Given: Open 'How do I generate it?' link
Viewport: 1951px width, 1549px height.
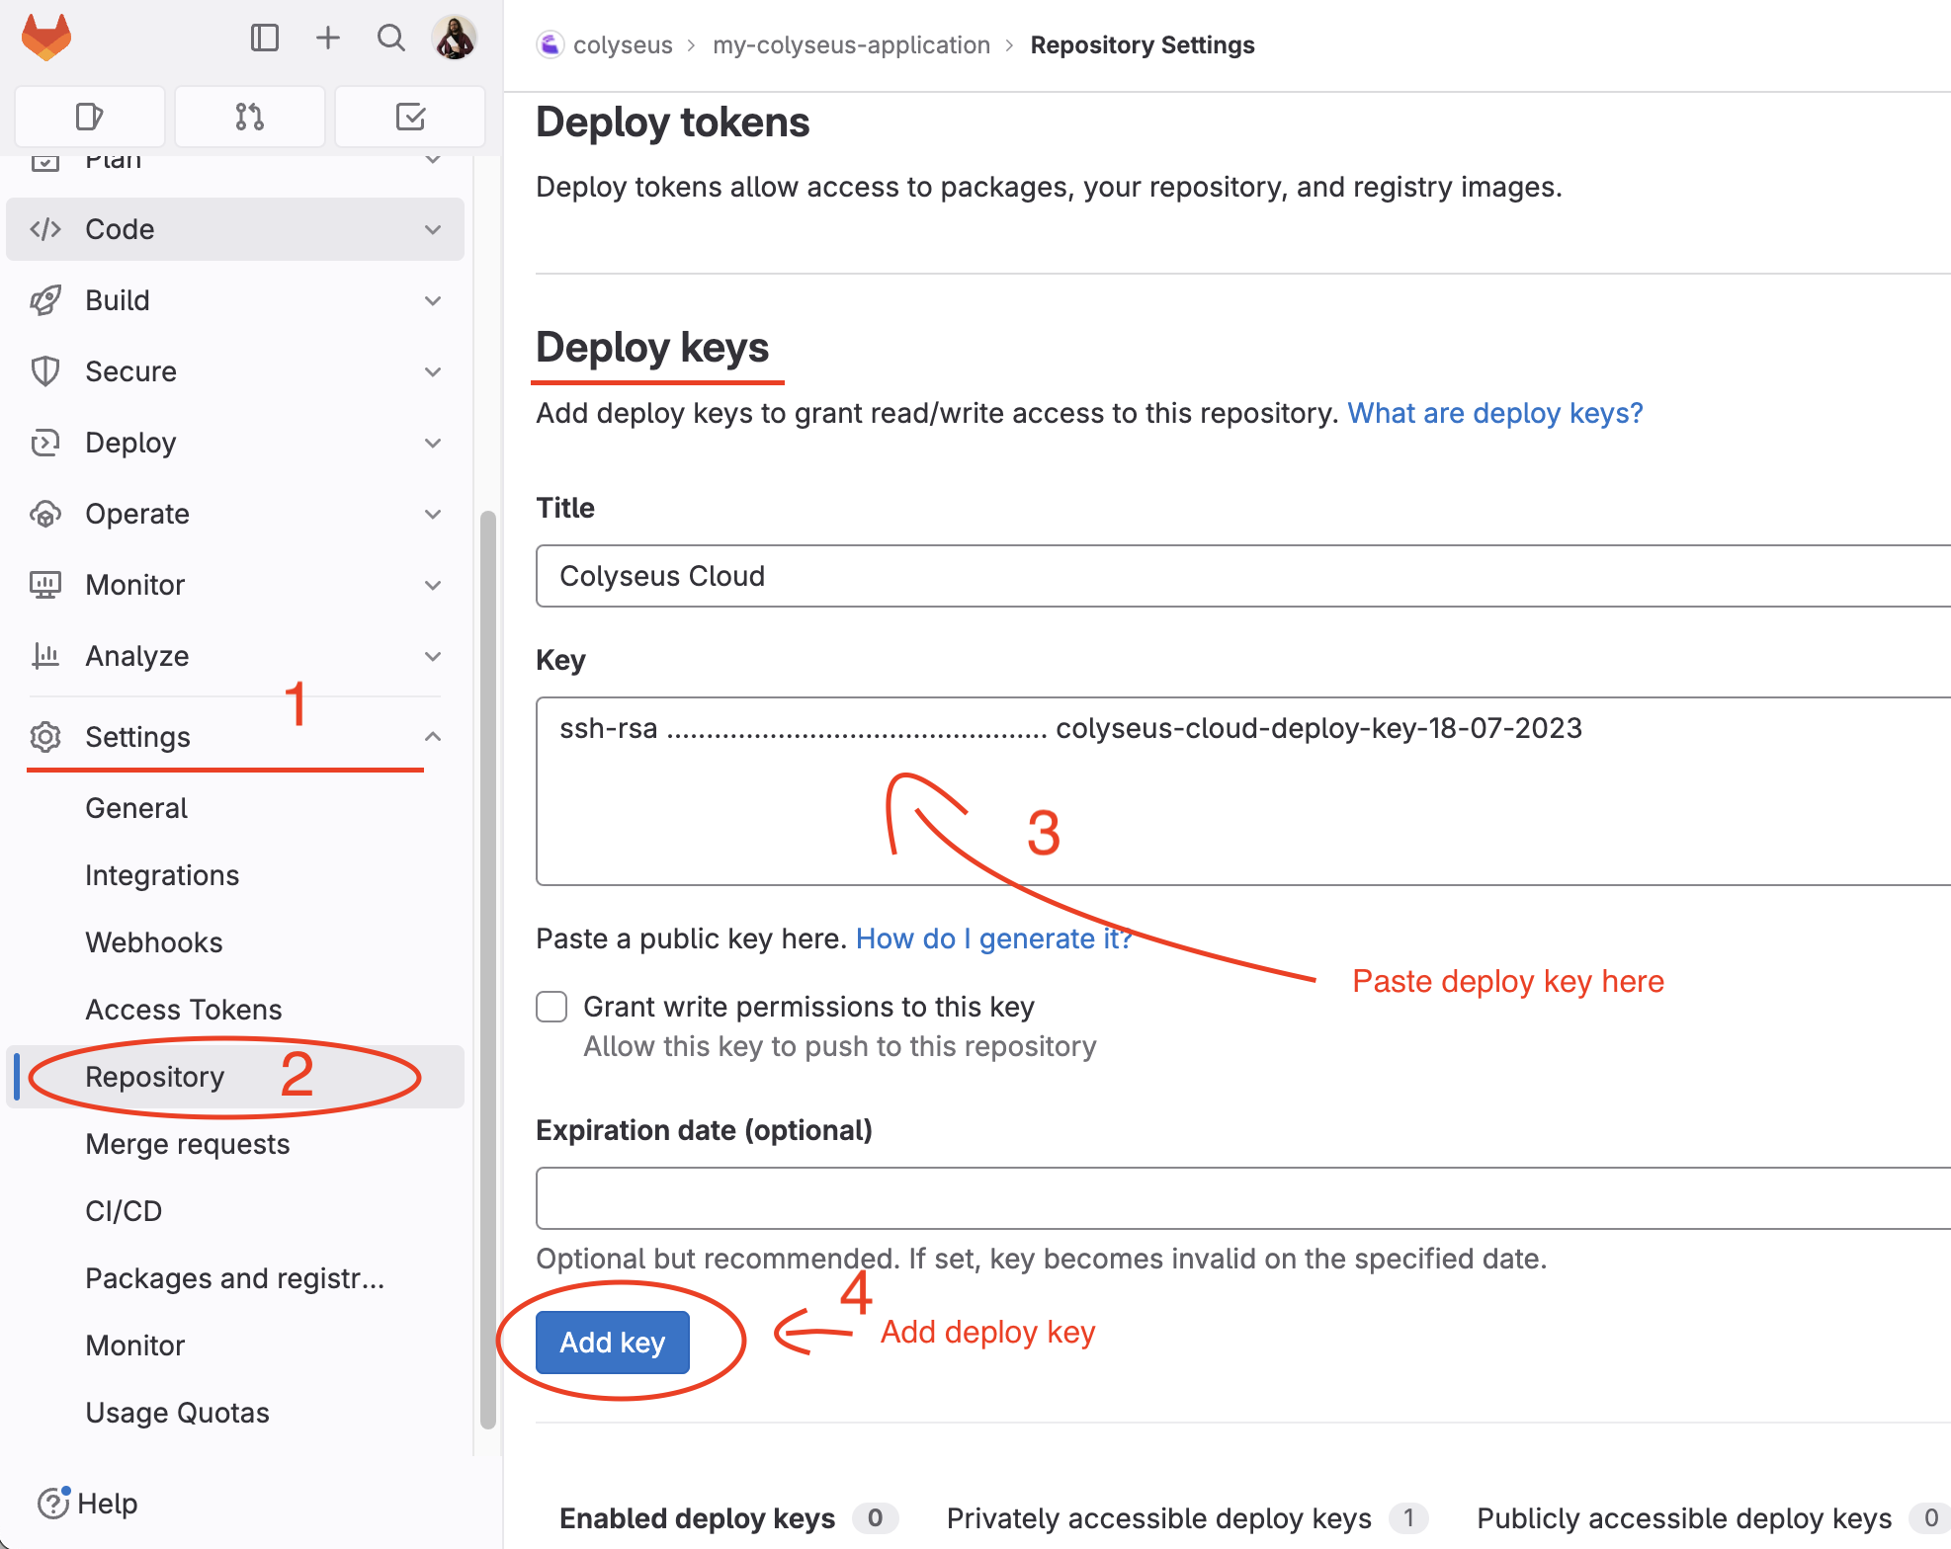Looking at the screenshot, I should tap(994, 938).
